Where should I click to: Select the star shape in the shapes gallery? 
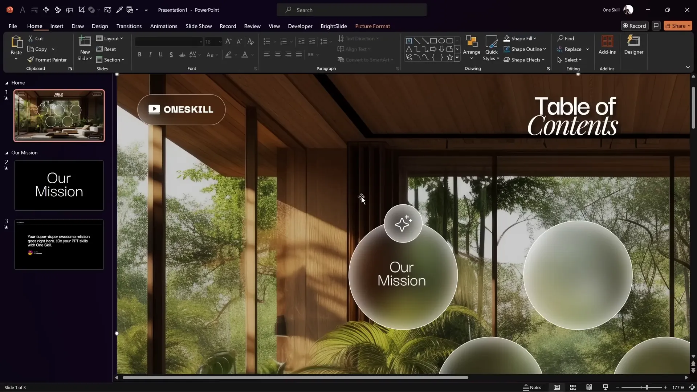click(x=450, y=57)
